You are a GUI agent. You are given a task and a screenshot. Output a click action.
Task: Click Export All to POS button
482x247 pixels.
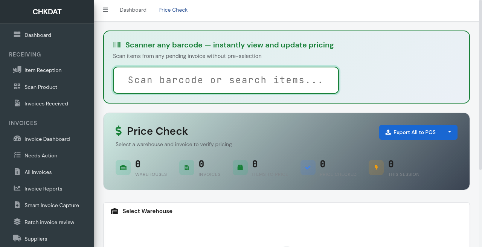(410, 132)
